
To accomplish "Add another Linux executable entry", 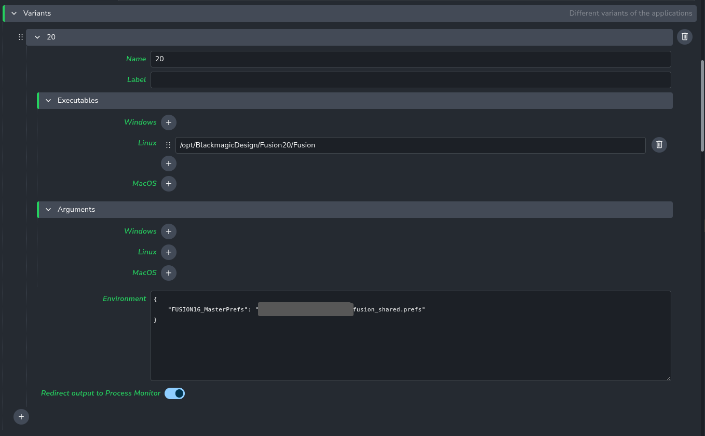I will (168, 163).
